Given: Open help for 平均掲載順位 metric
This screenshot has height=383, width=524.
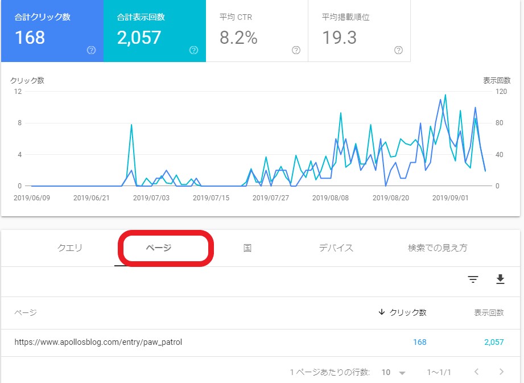Looking at the screenshot, I should (398, 50).
